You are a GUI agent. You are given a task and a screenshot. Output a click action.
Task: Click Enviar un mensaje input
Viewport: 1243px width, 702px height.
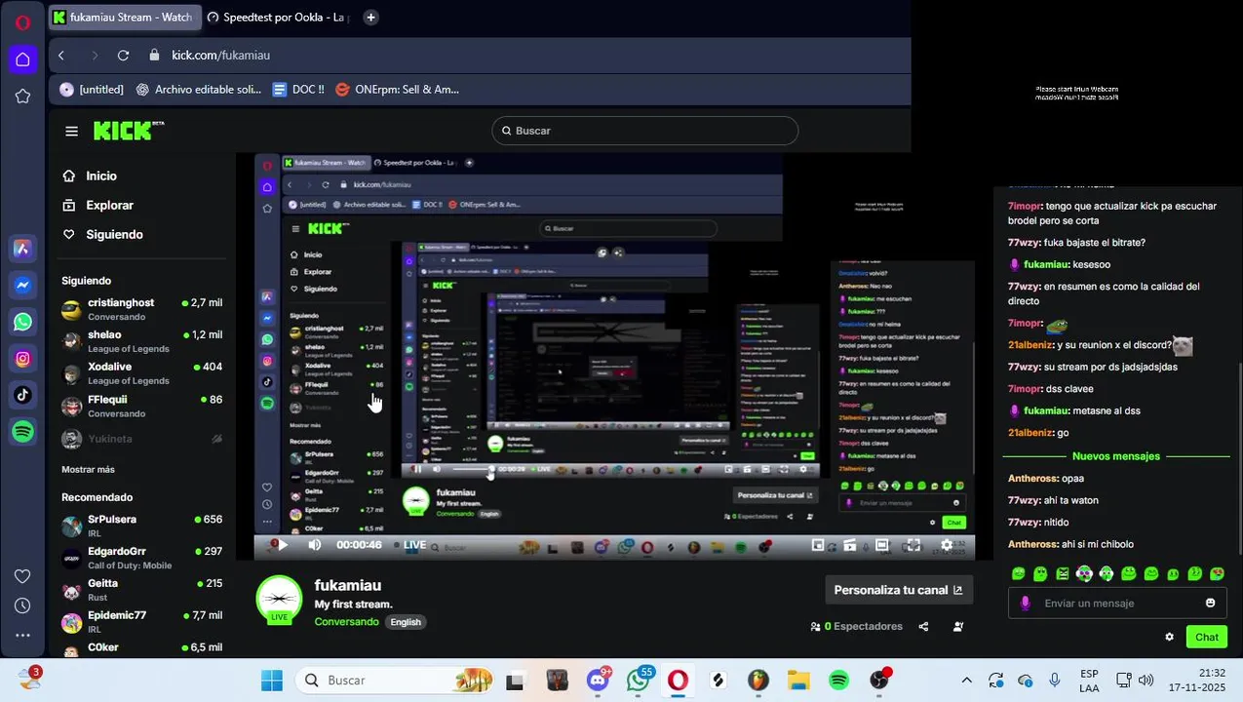click(x=1116, y=604)
